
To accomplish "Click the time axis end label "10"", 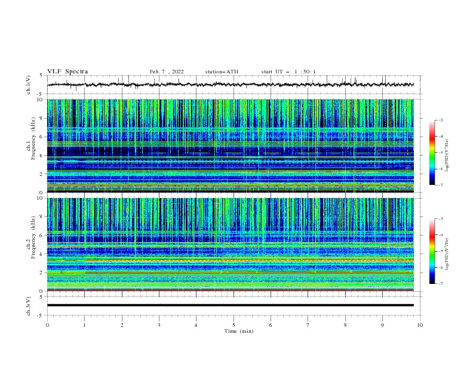I will (420, 325).
